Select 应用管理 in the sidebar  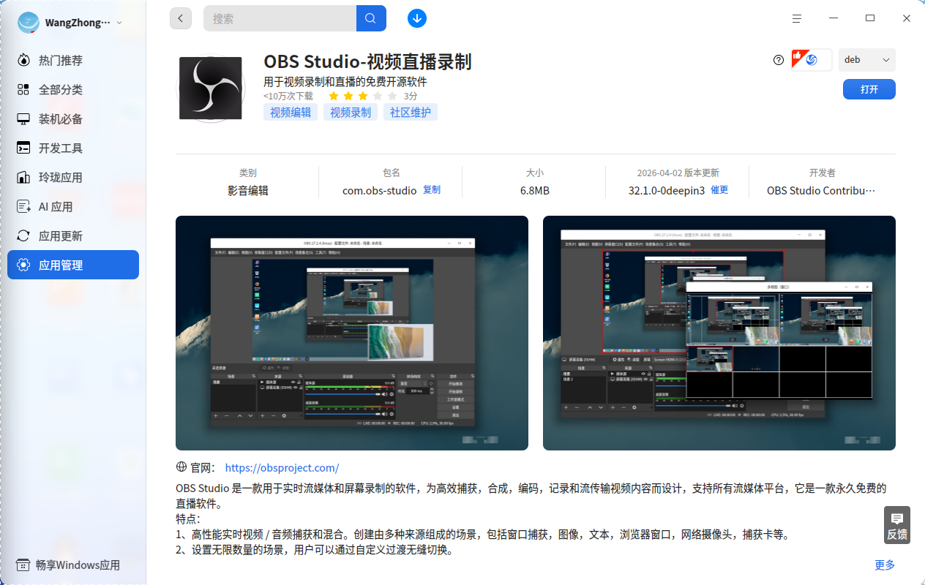73,265
